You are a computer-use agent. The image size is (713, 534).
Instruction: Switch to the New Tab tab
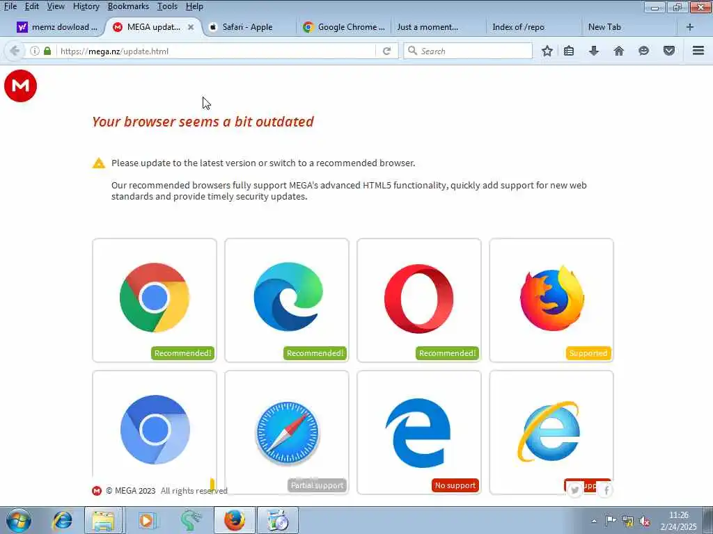[627, 27]
